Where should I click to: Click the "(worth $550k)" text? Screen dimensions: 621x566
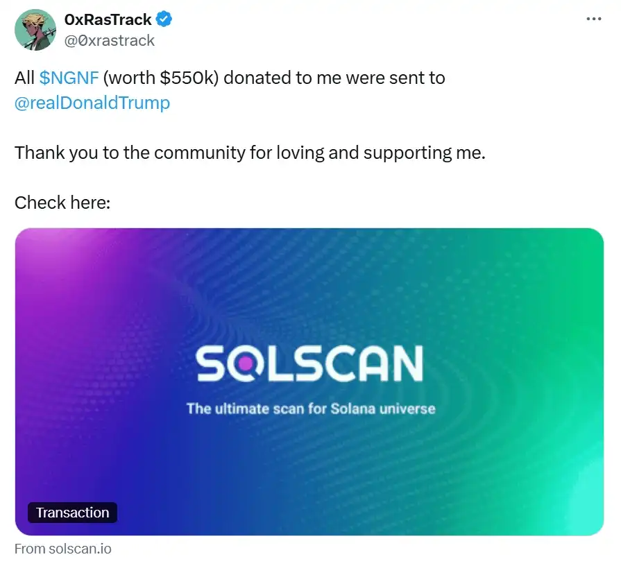point(162,77)
